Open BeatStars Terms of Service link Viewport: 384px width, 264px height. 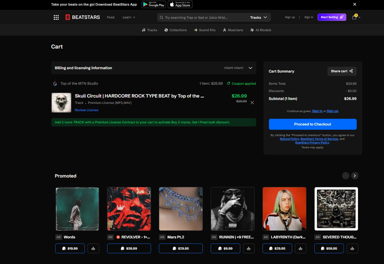(x=319, y=139)
